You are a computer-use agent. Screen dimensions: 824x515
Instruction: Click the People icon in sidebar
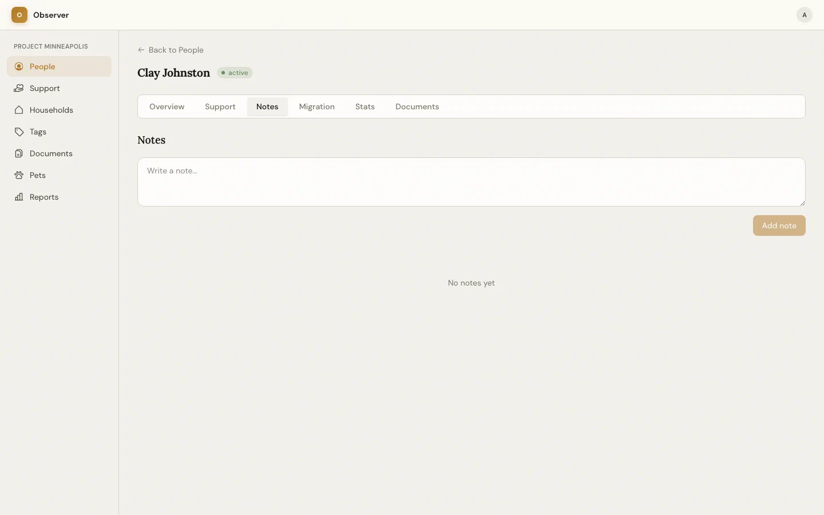19,66
